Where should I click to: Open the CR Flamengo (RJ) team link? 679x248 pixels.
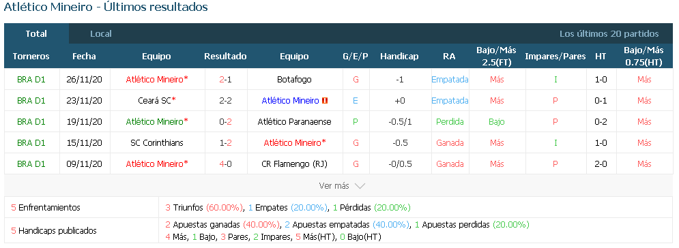295,164
